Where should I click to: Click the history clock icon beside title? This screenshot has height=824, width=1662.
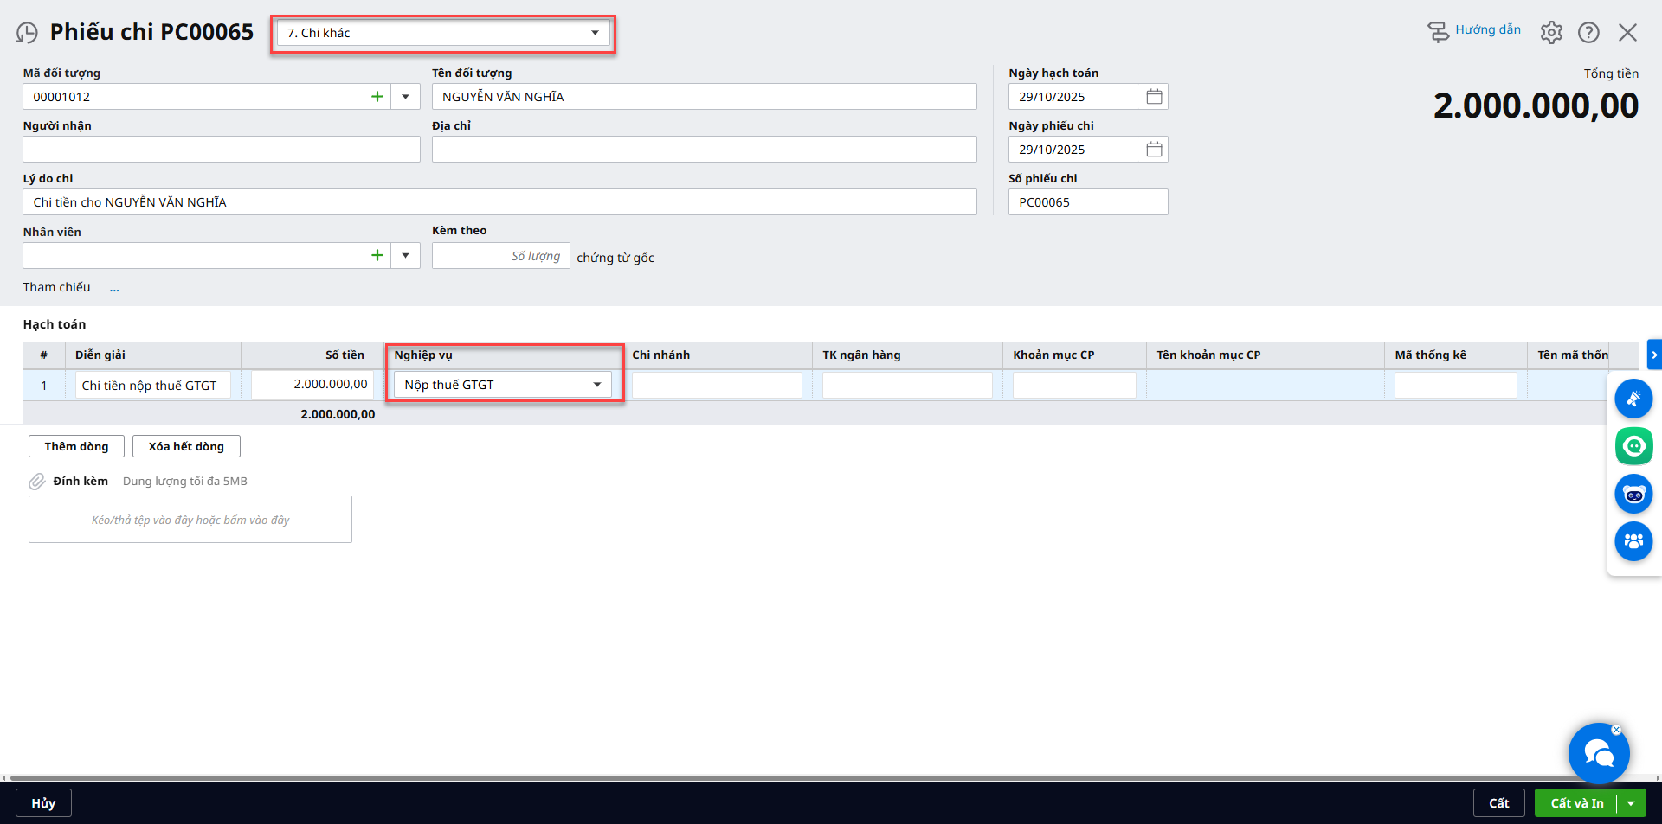(27, 33)
